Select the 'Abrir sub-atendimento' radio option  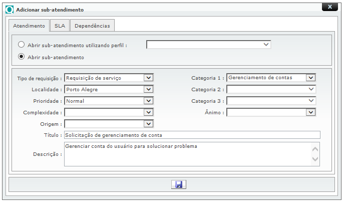[x=22, y=57]
